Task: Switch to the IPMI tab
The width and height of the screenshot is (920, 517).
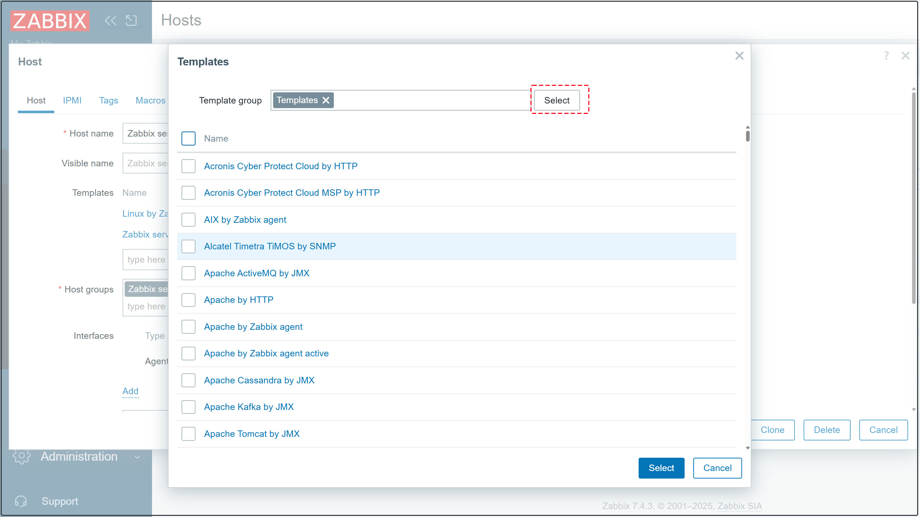Action: [x=72, y=100]
